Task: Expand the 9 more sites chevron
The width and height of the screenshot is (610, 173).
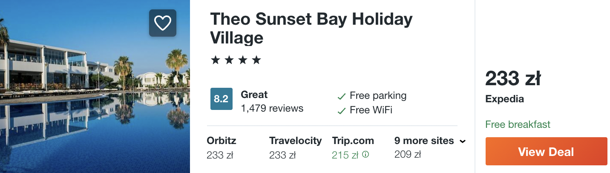Action: [463, 141]
